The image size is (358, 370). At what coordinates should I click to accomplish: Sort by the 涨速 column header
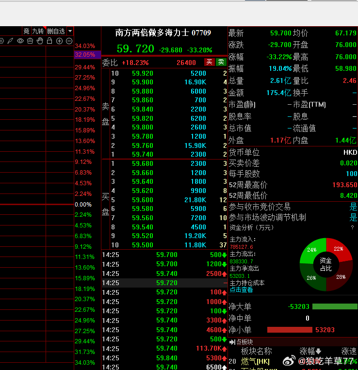349,352
